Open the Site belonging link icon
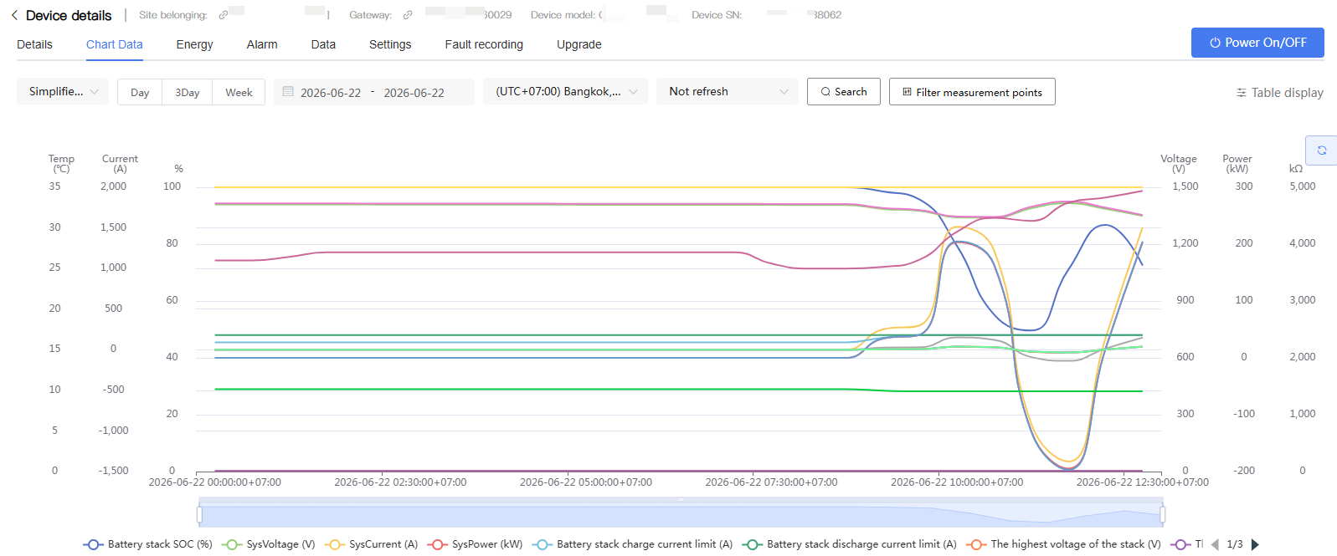Viewport: 1337px width, 556px height. tap(224, 15)
